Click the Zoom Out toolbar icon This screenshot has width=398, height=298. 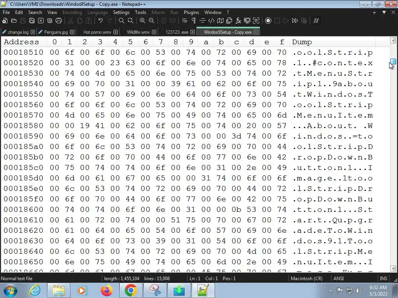(152, 21)
